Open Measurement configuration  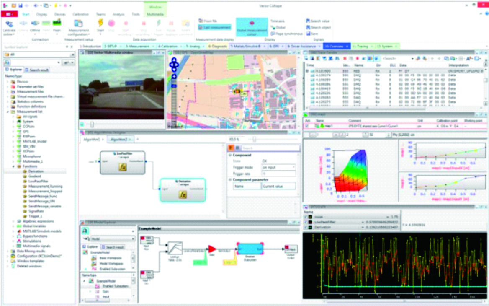tap(78, 24)
